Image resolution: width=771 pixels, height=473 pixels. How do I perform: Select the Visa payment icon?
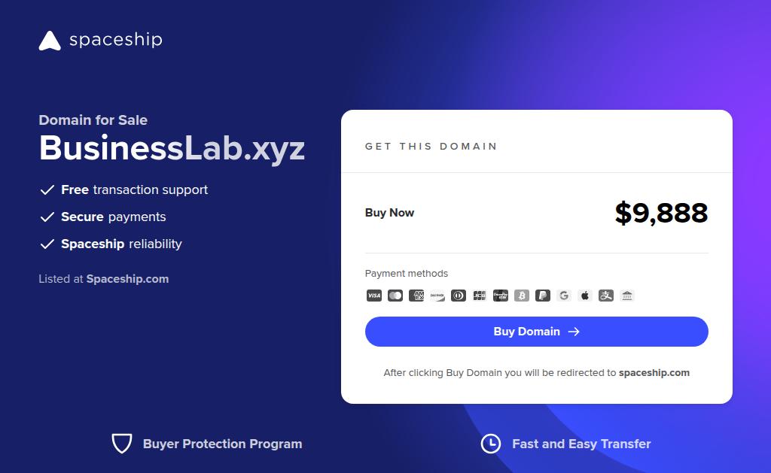374,296
